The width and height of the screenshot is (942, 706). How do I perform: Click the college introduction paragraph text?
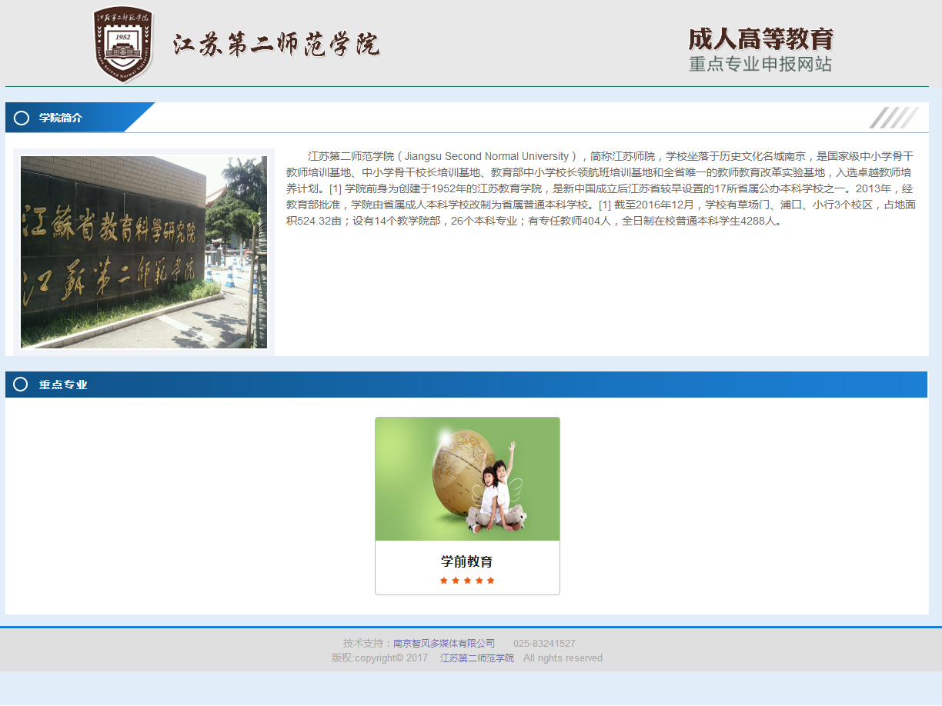point(600,188)
